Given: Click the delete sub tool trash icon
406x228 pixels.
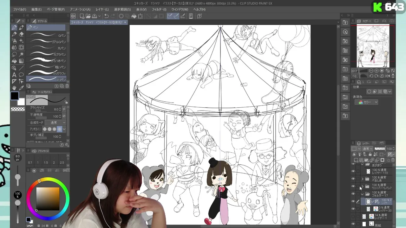Looking at the screenshot, I should 67,86.
